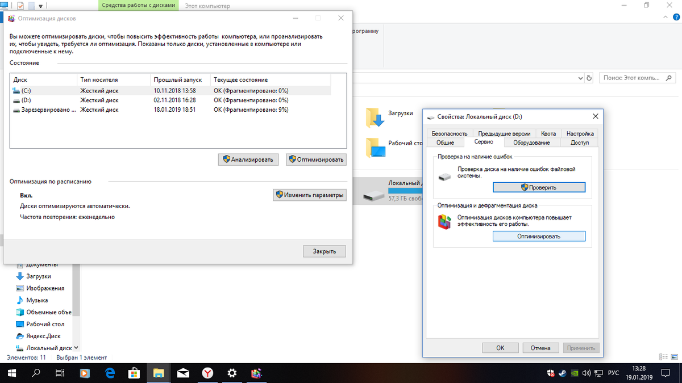Click the Analyze (Анализировать) button
Viewport: 682px width, 383px height.
click(x=248, y=159)
